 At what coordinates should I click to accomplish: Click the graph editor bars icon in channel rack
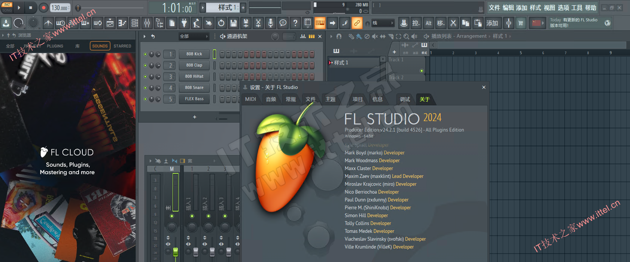[x=303, y=36]
